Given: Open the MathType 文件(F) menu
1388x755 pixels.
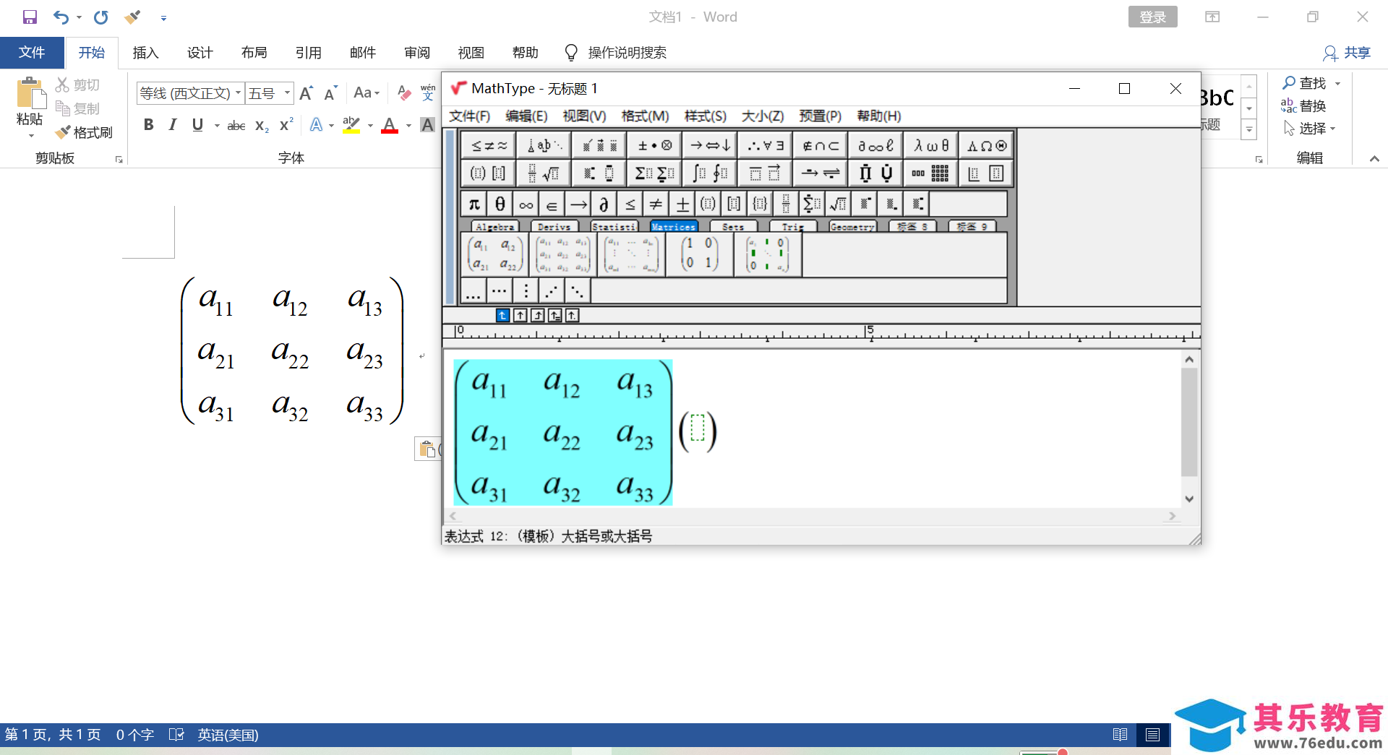Looking at the screenshot, I should coord(470,116).
